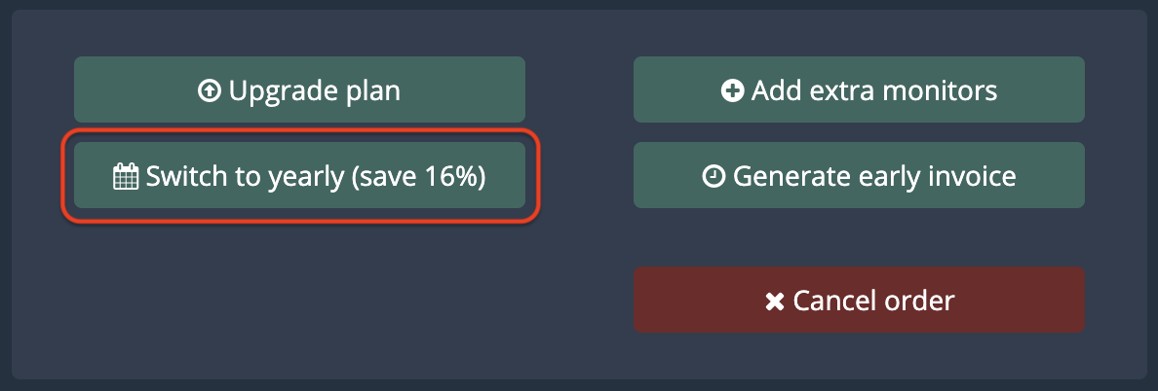Viewport: 1158px width, 391px height.
Task: Click the "Generate early invoice" text label
Action: (x=874, y=177)
